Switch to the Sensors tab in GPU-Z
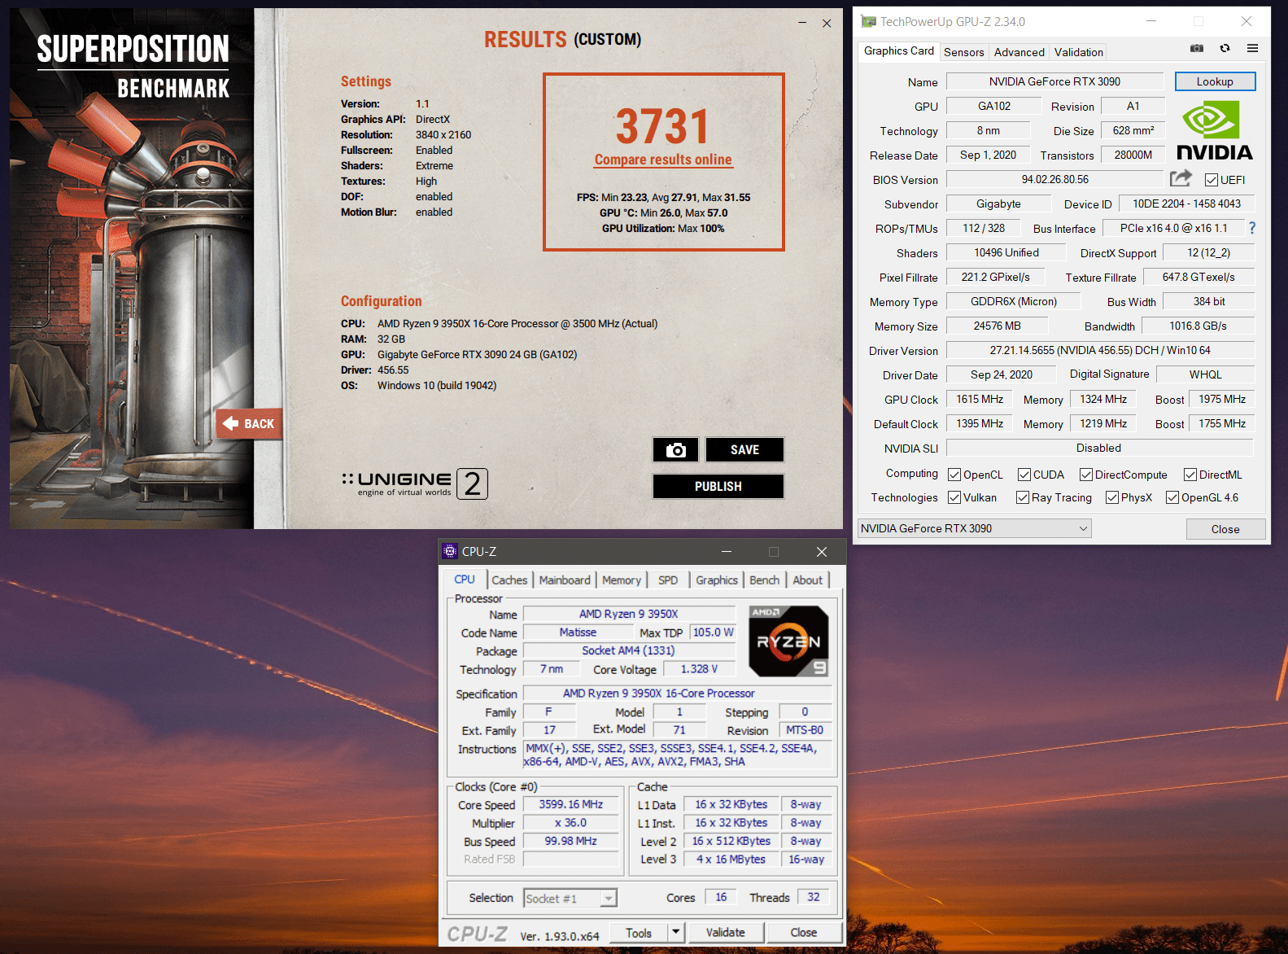The height and width of the screenshot is (954, 1288). [964, 52]
